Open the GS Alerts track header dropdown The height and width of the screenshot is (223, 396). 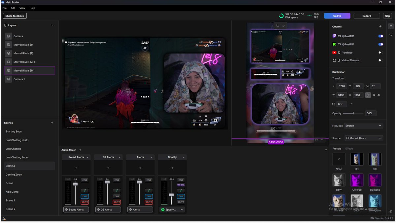[119, 157]
